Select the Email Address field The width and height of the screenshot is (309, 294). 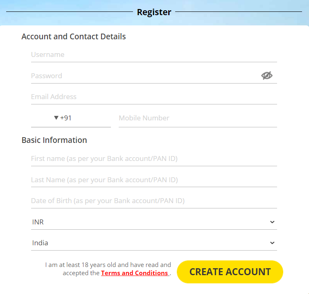pos(153,97)
